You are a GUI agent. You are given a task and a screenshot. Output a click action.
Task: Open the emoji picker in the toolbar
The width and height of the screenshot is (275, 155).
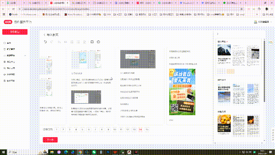pyautogui.click(x=98, y=42)
